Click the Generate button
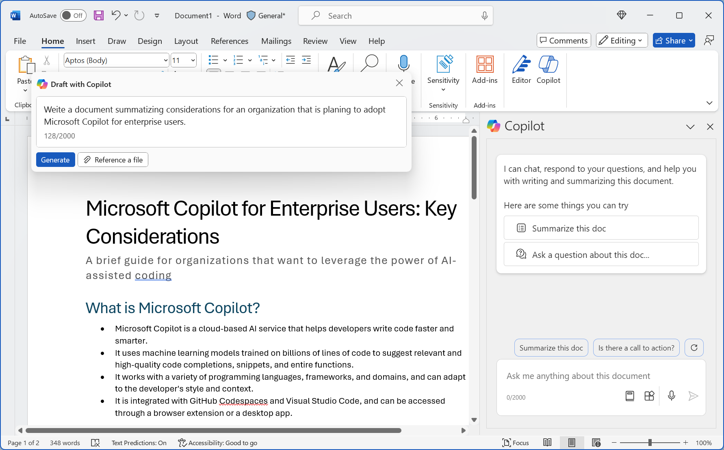Screen dimensions: 724x450 [55, 160]
